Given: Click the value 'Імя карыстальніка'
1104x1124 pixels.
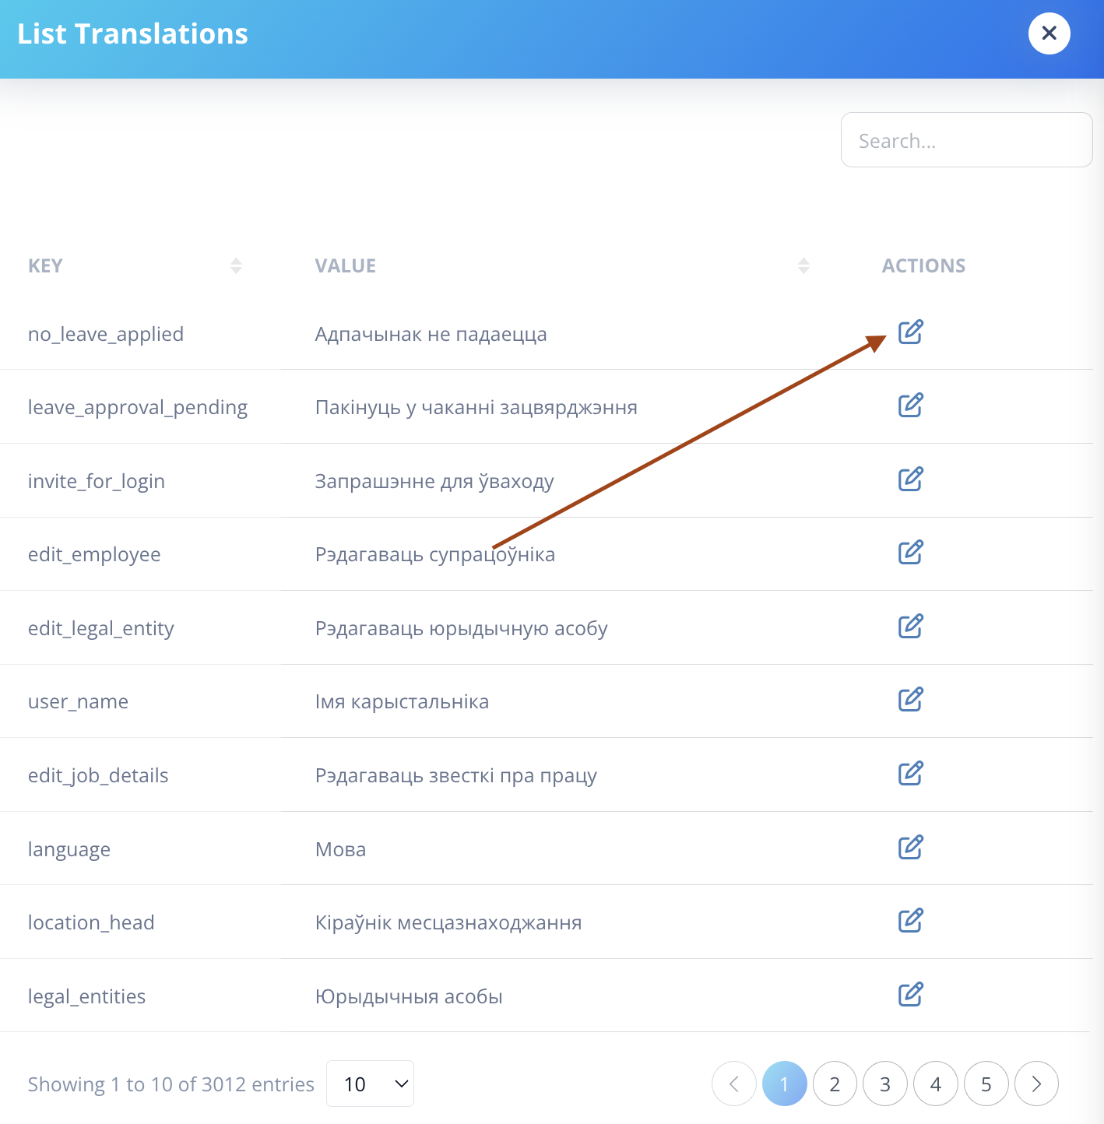Looking at the screenshot, I should pos(402,701).
